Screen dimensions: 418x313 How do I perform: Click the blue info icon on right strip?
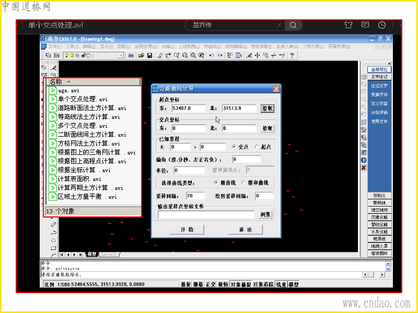pos(364,160)
